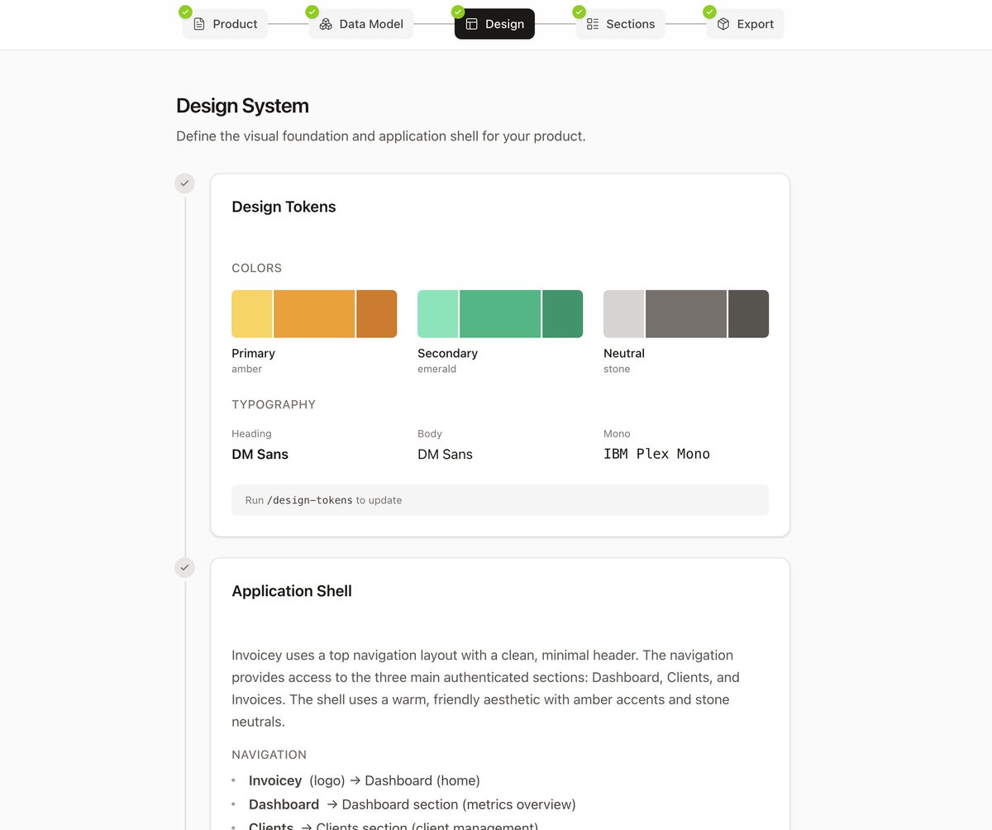The width and height of the screenshot is (992, 830).
Task: Collapse the Application Shell card
Action: (292, 591)
